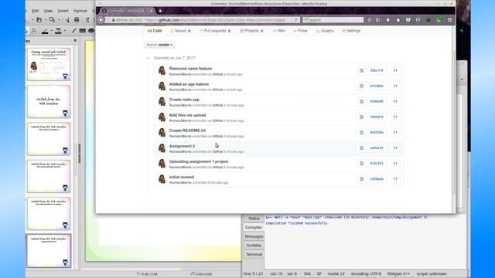Open the Pulse tab on GitHub
Screen dimensions: 495x278
tap(300, 31)
